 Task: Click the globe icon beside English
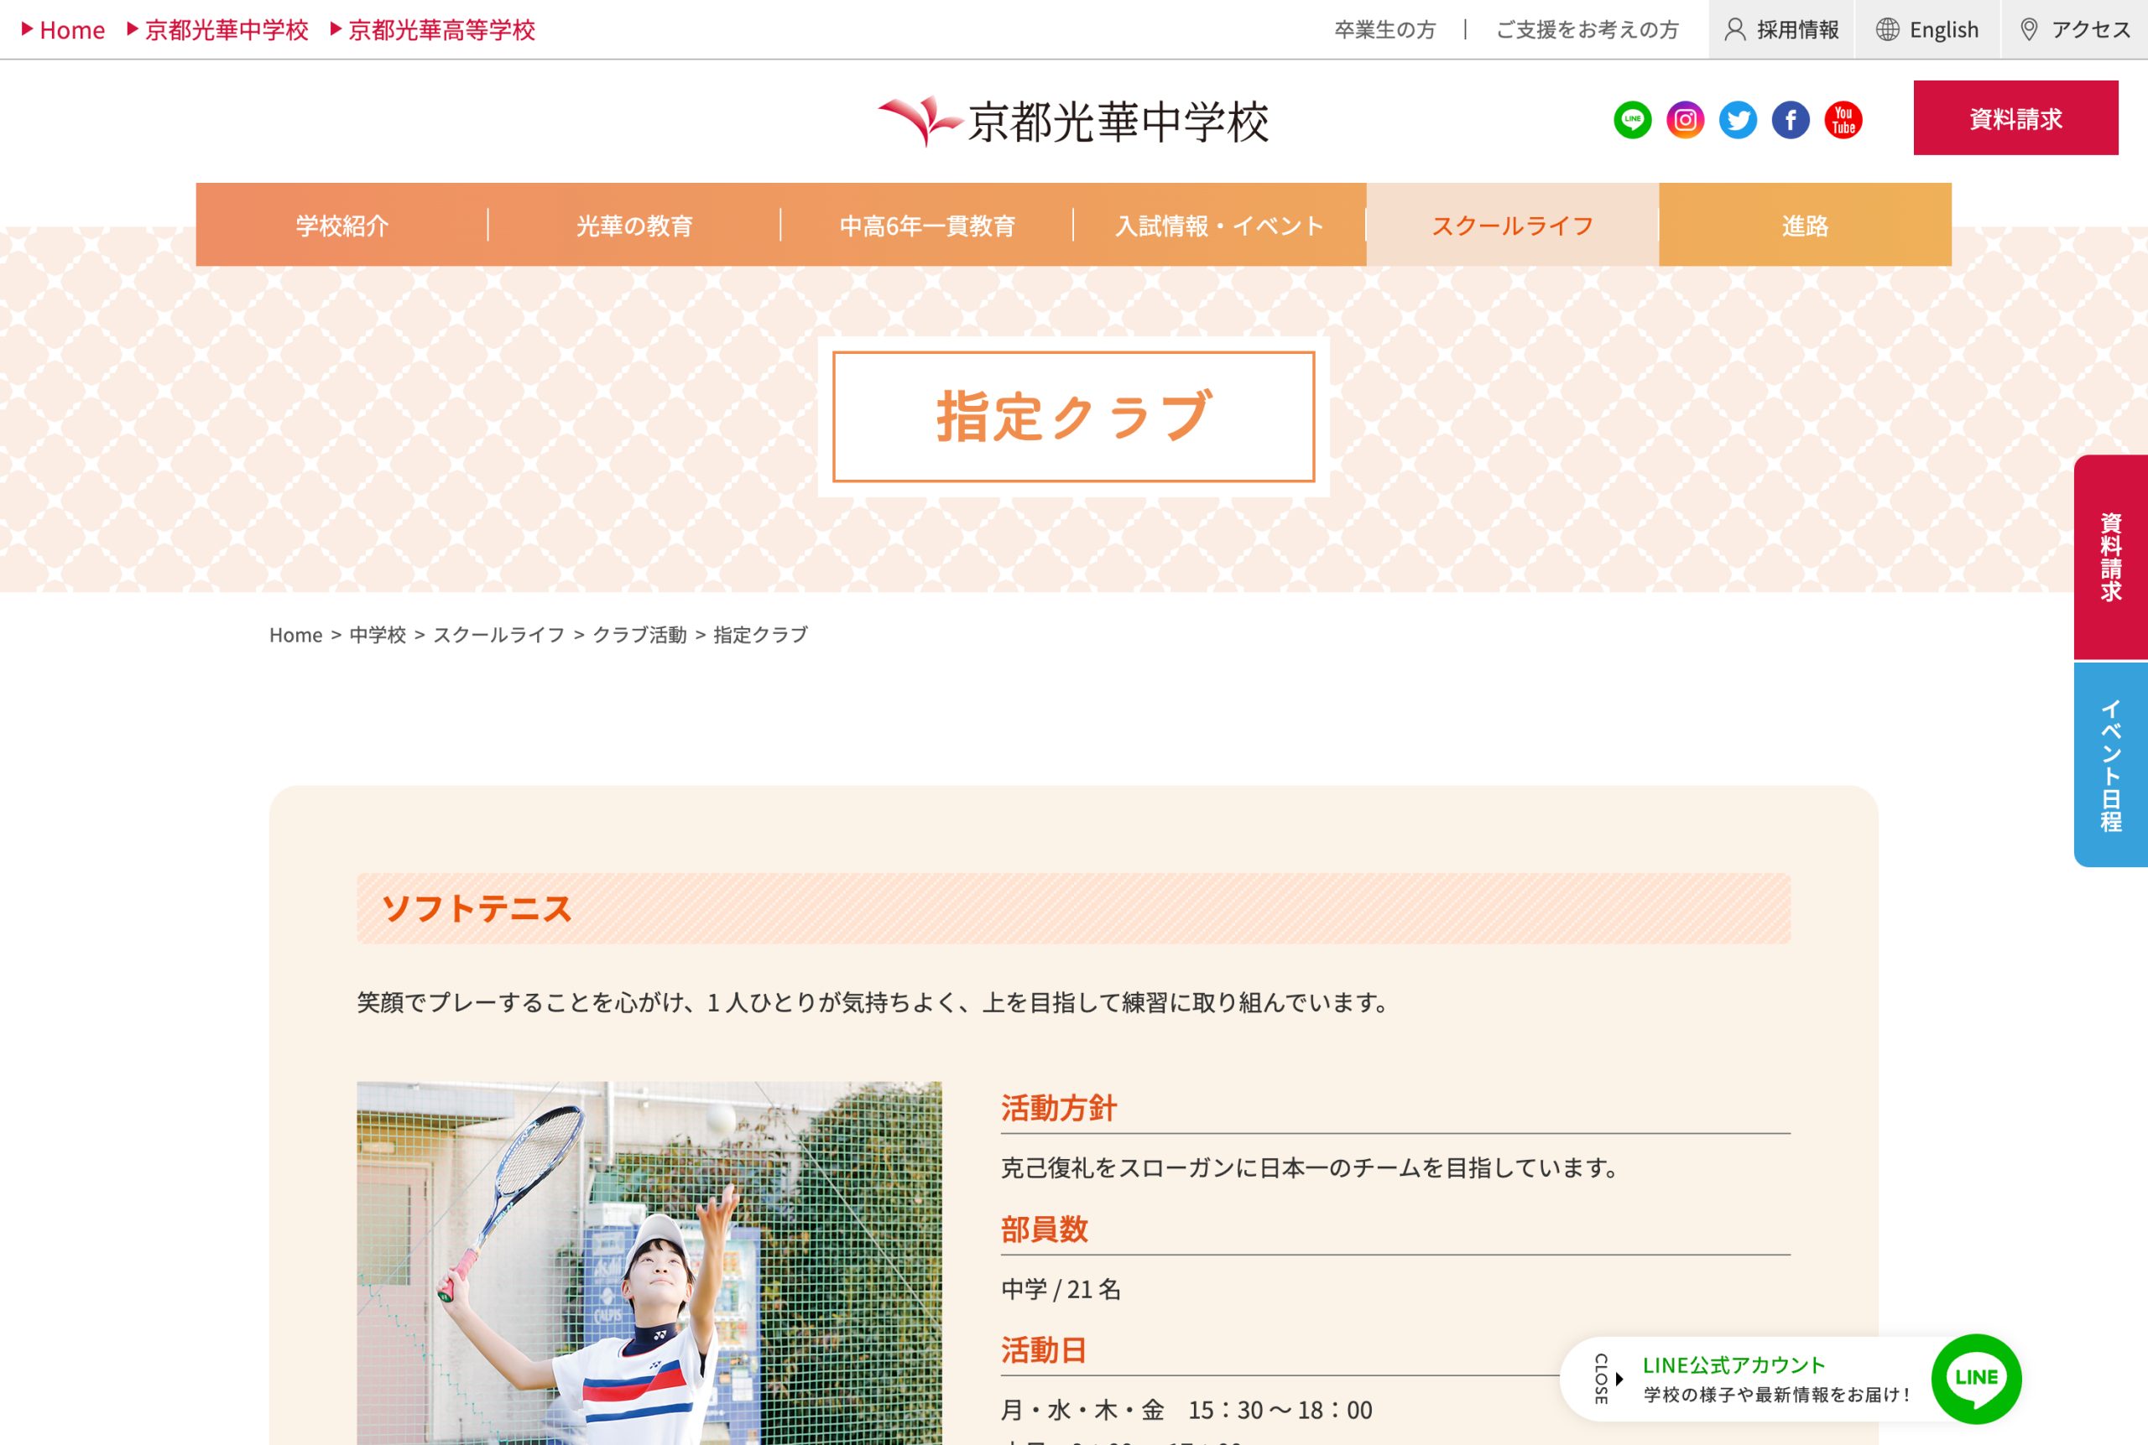tap(1887, 29)
